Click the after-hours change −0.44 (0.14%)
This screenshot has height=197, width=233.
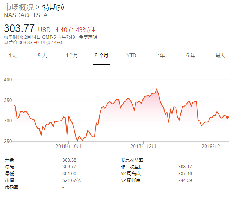[48, 43]
